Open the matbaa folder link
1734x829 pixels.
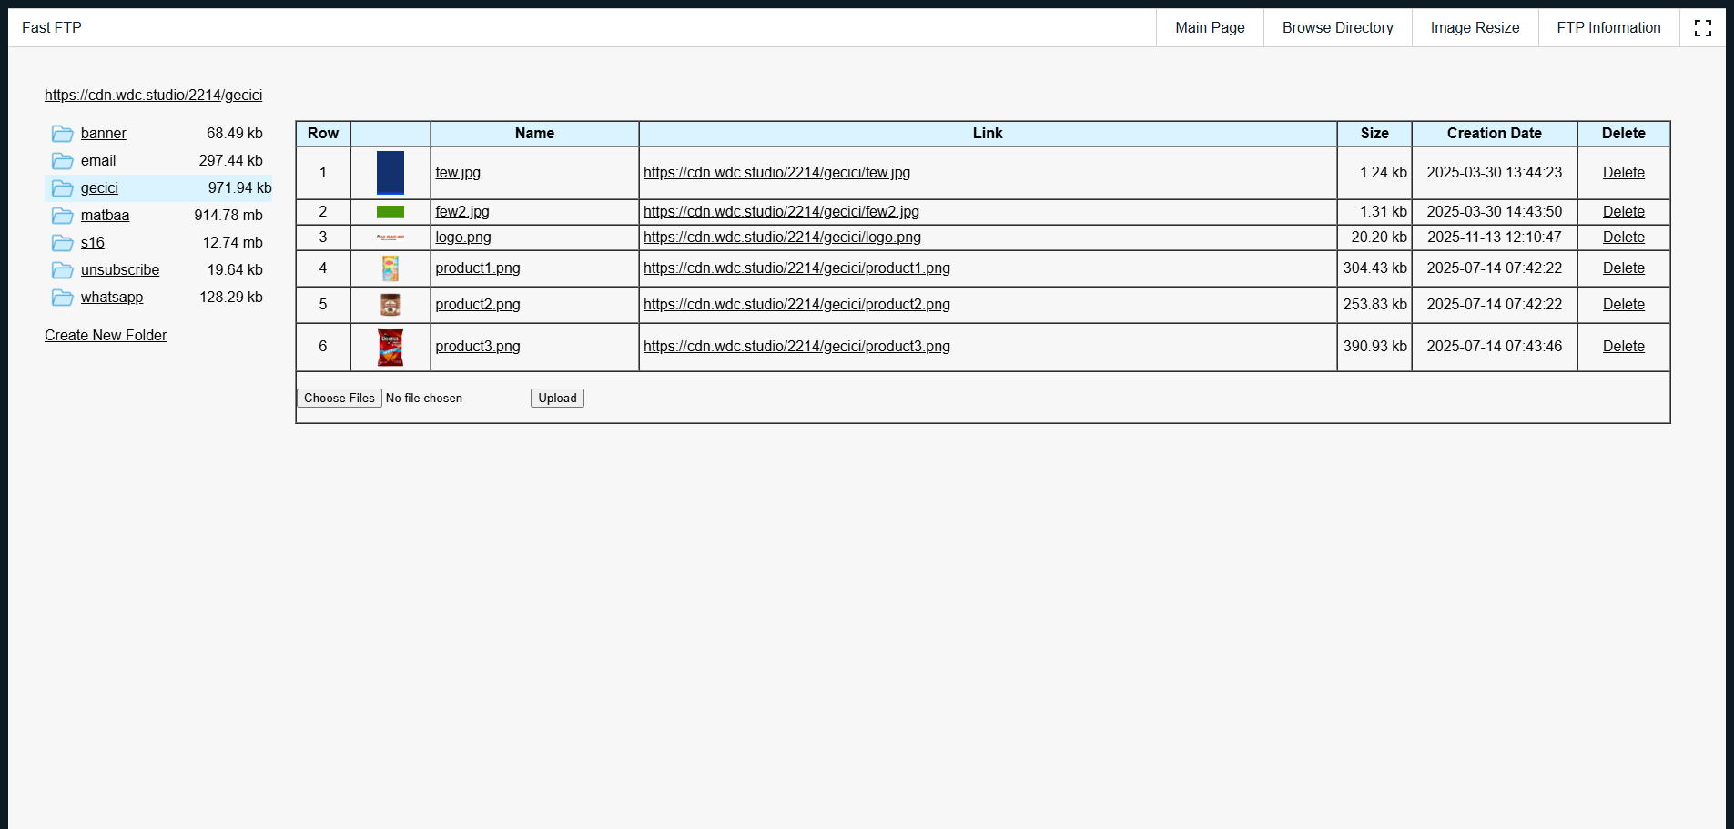[105, 215]
